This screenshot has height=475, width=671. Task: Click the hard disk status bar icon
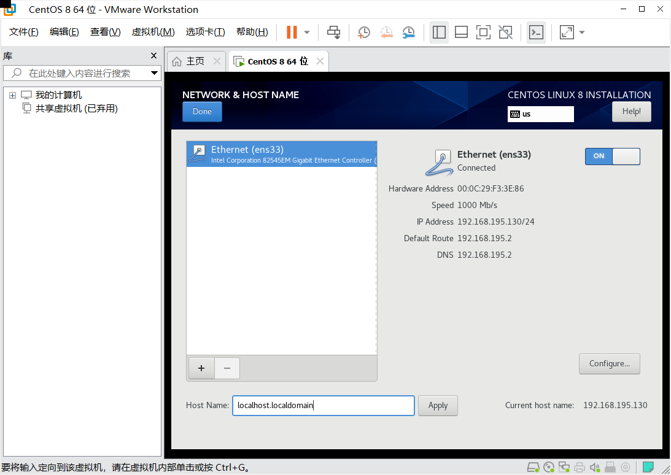point(533,467)
